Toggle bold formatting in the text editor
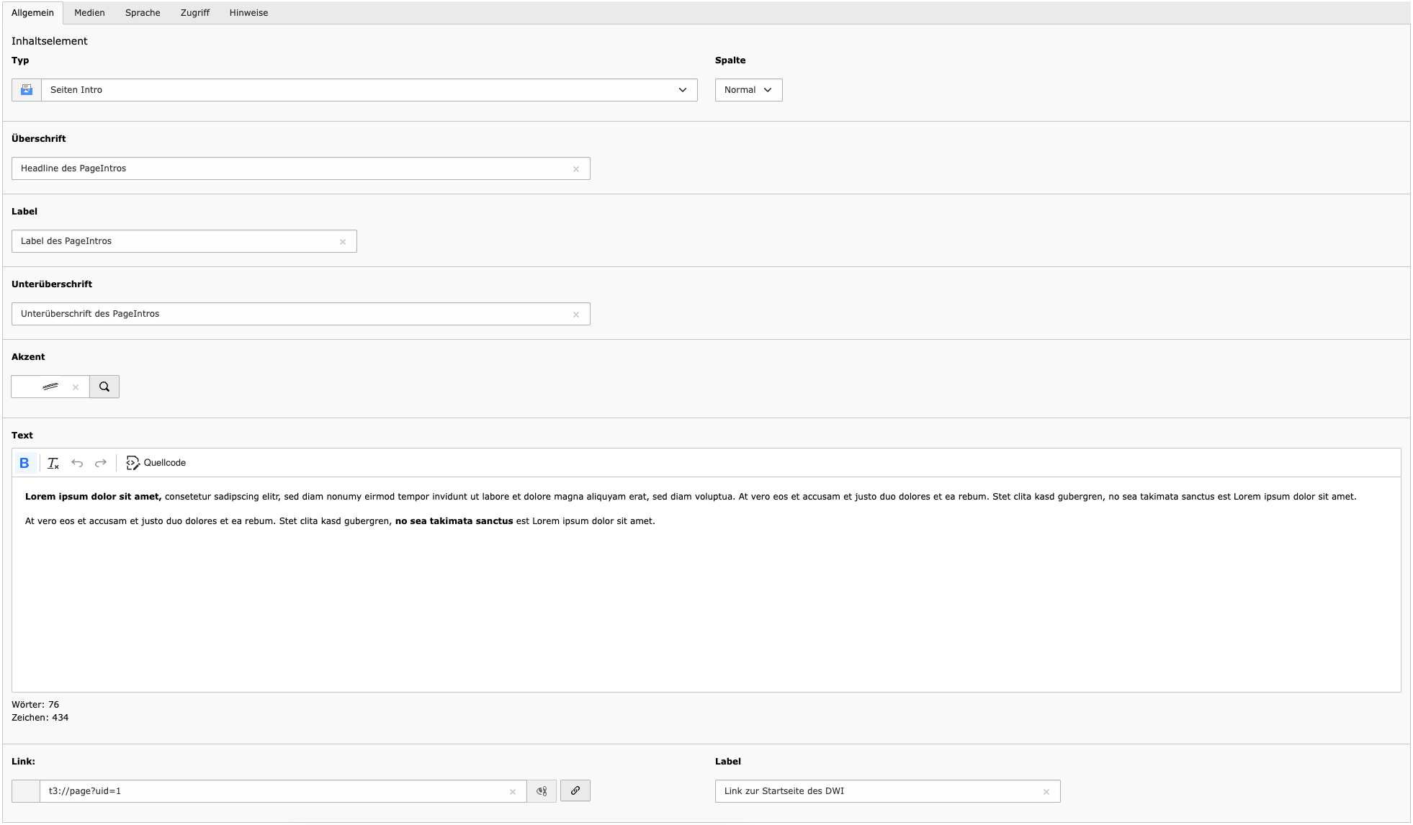 click(x=24, y=463)
